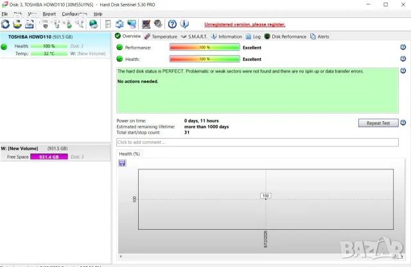Select the Health (%) graph tab

(130, 154)
